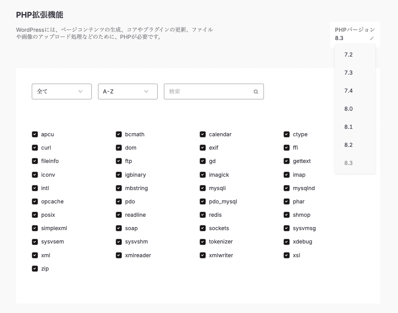Disable the soap extension
This screenshot has width=398, height=313.
(x=119, y=228)
